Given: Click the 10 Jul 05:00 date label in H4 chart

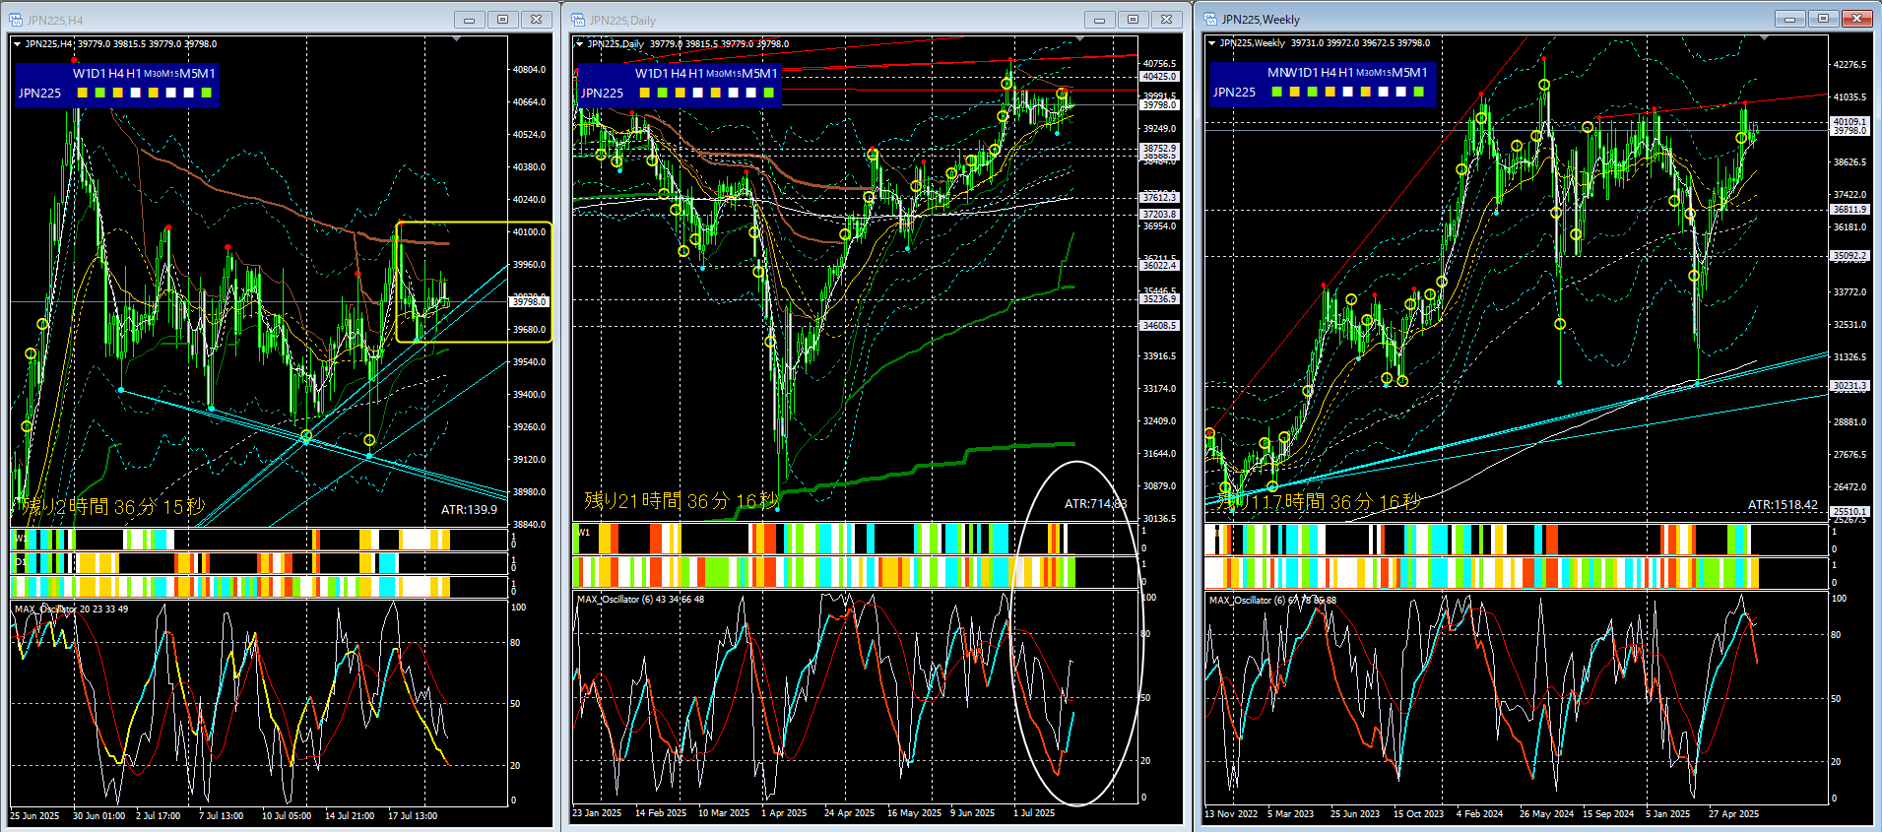Looking at the screenshot, I should 287,815.
